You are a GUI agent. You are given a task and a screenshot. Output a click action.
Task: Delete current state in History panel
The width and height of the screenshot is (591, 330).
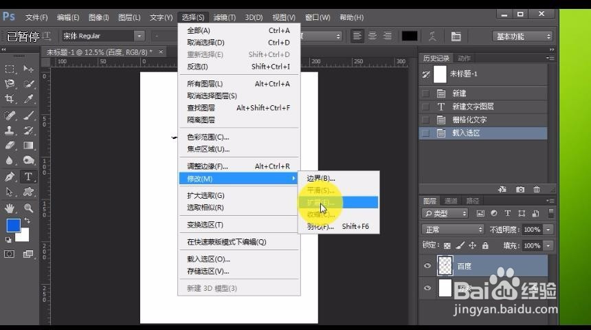point(537,189)
